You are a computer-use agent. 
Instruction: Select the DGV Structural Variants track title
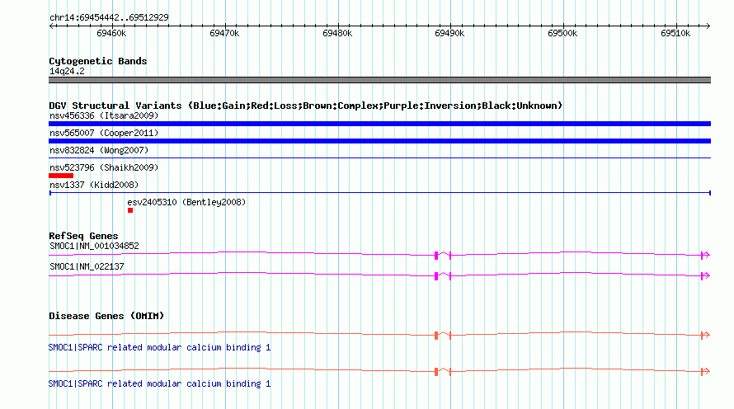(305, 106)
